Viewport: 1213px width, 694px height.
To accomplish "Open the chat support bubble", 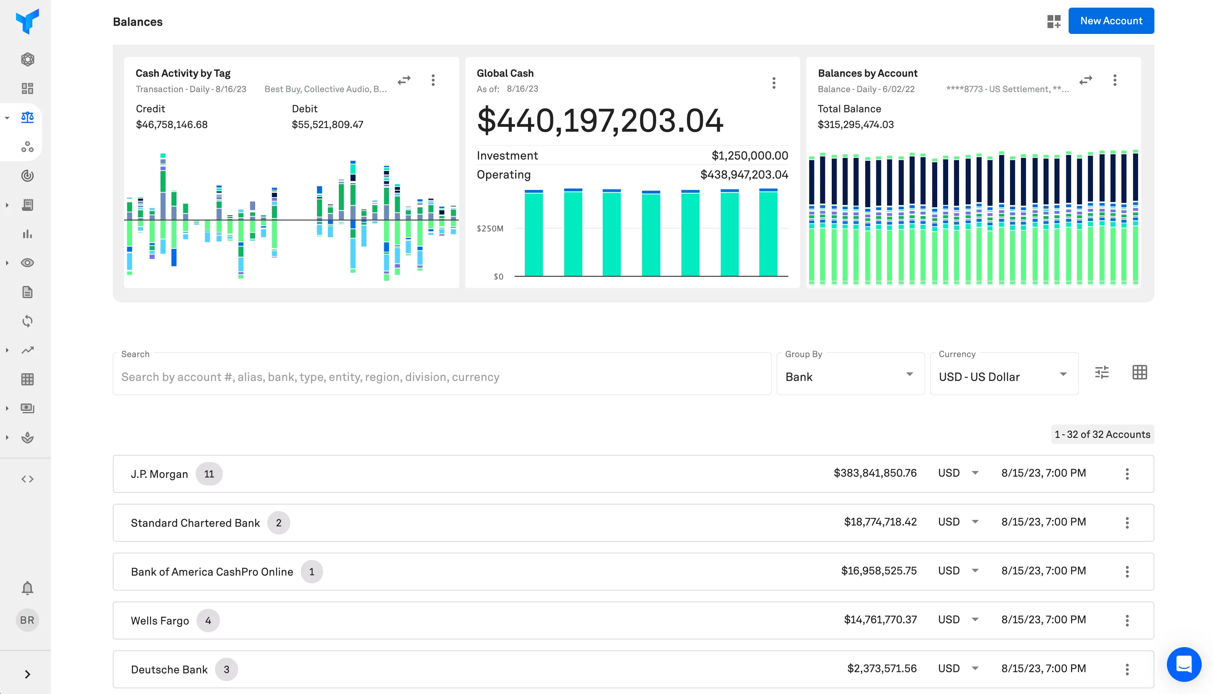I will 1184,664.
